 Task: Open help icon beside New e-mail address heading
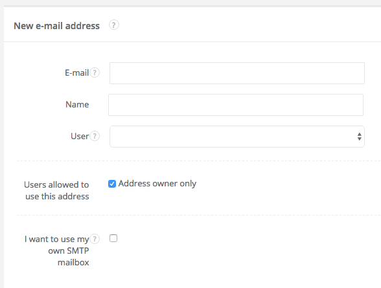click(x=114, y=25)
